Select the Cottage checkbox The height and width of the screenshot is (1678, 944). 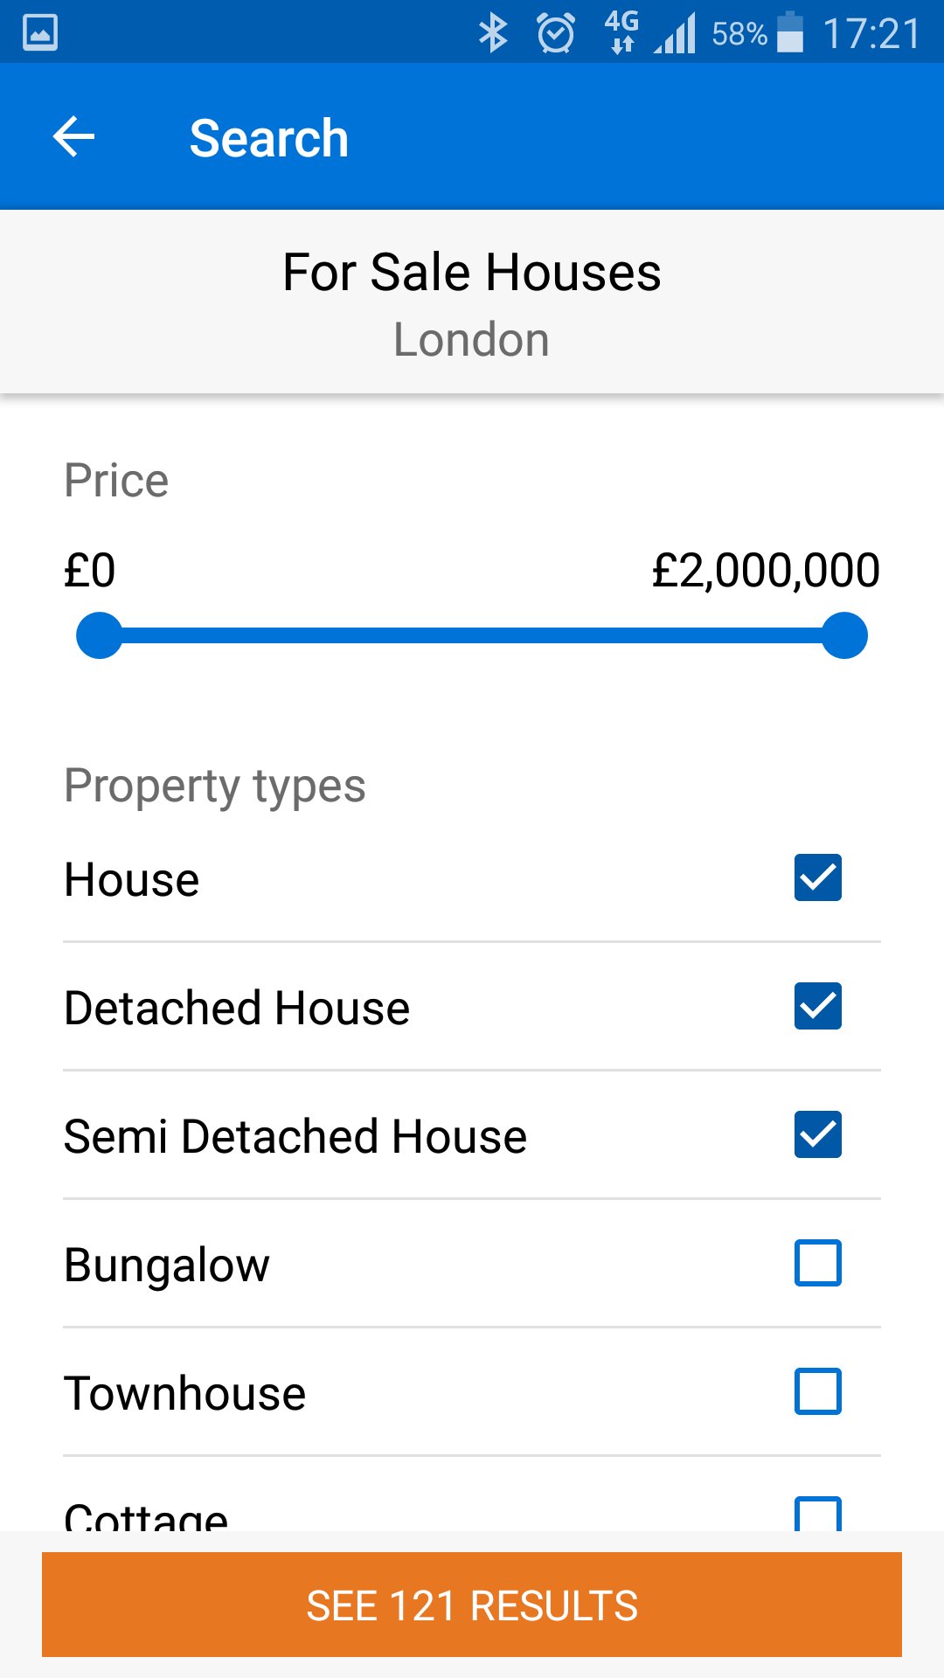click(818, 1515)
